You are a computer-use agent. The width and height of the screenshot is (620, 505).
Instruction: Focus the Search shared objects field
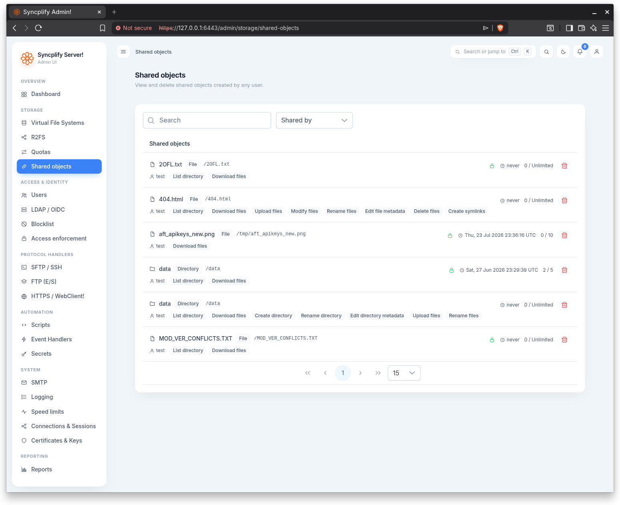[x=207, y=120]
